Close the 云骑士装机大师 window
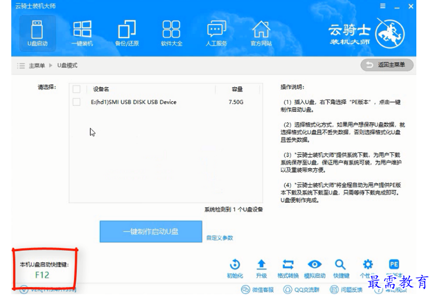 pos(411,6)
